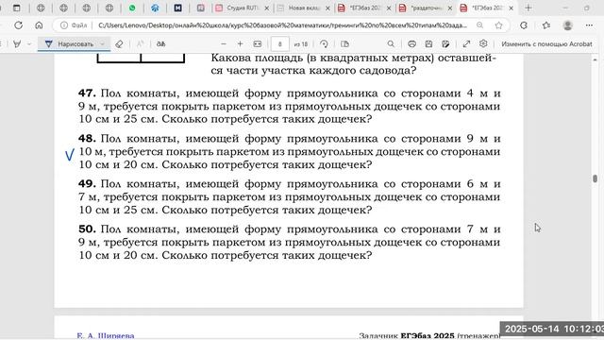Click the scrollbar up arrow
This screenshot has height=340, width=604.
point(596,59)
